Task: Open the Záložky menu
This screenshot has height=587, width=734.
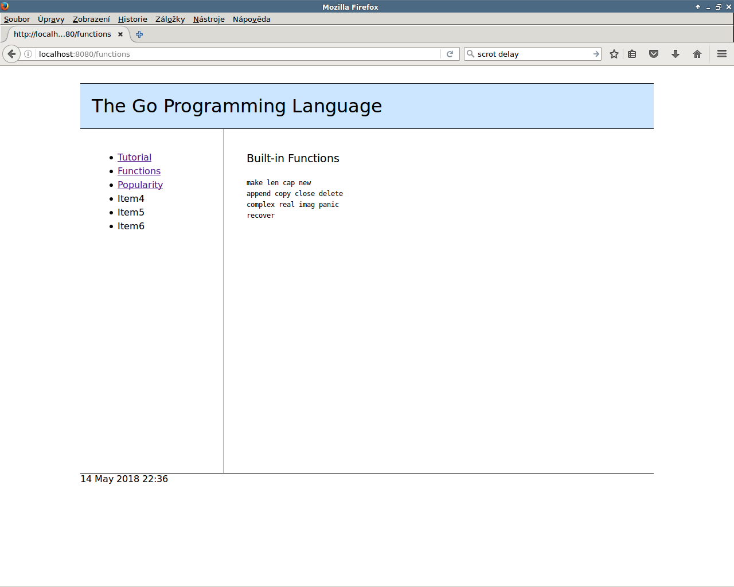Action: coord(170,19)
